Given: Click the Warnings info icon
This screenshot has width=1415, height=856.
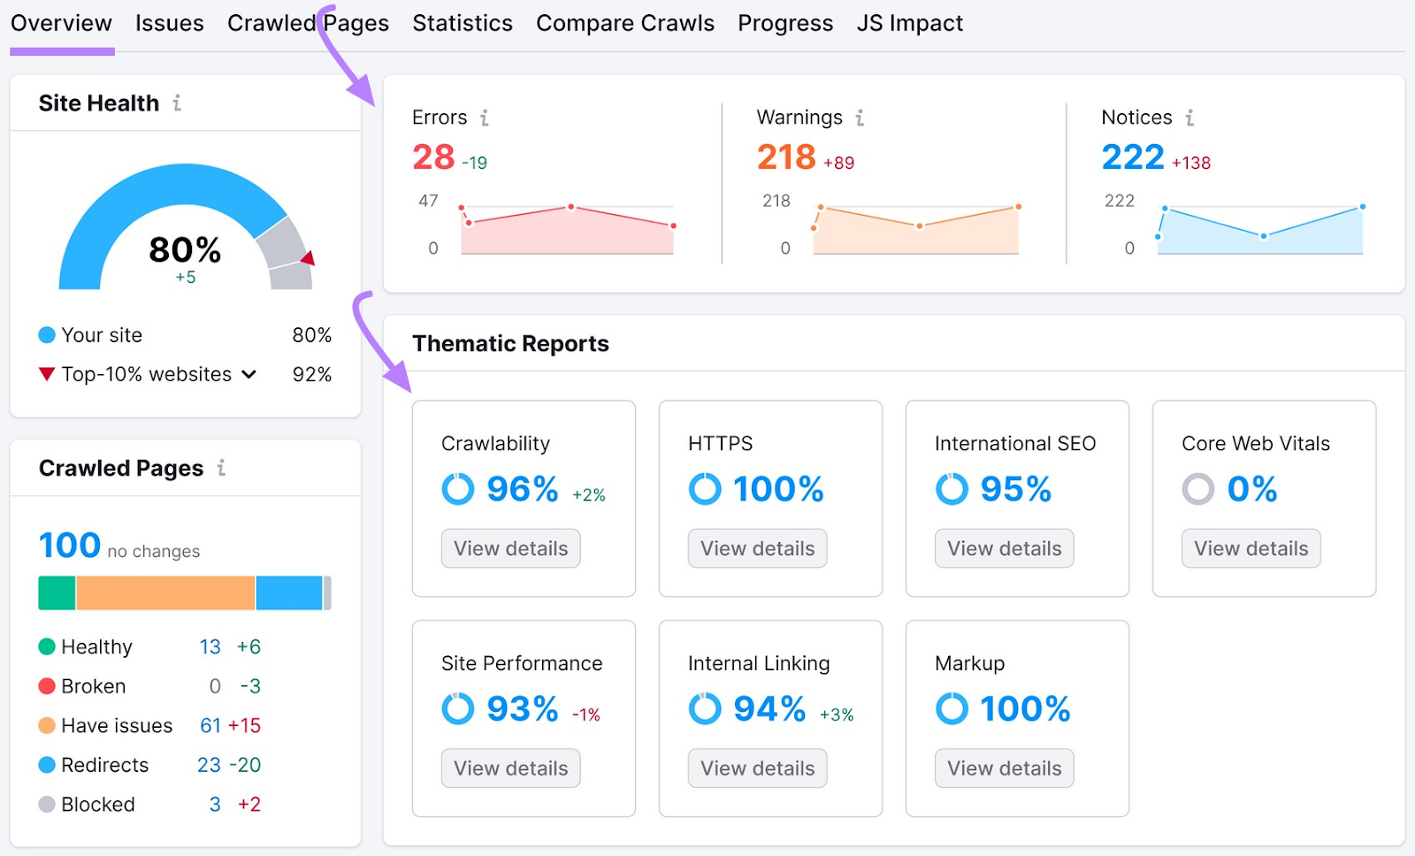Looking at the screenshot, I should pos(858,117).
